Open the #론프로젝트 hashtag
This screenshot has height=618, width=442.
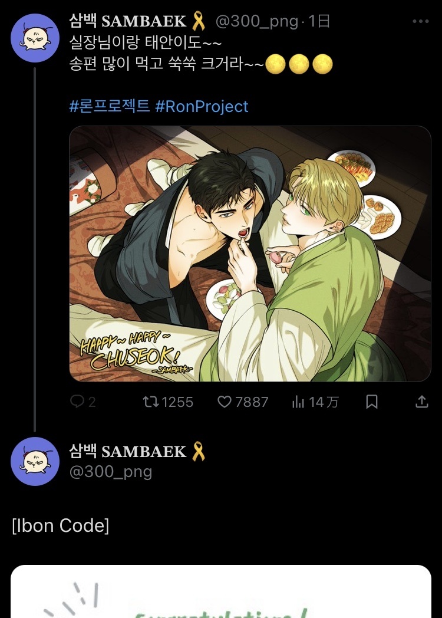point(110,107)
